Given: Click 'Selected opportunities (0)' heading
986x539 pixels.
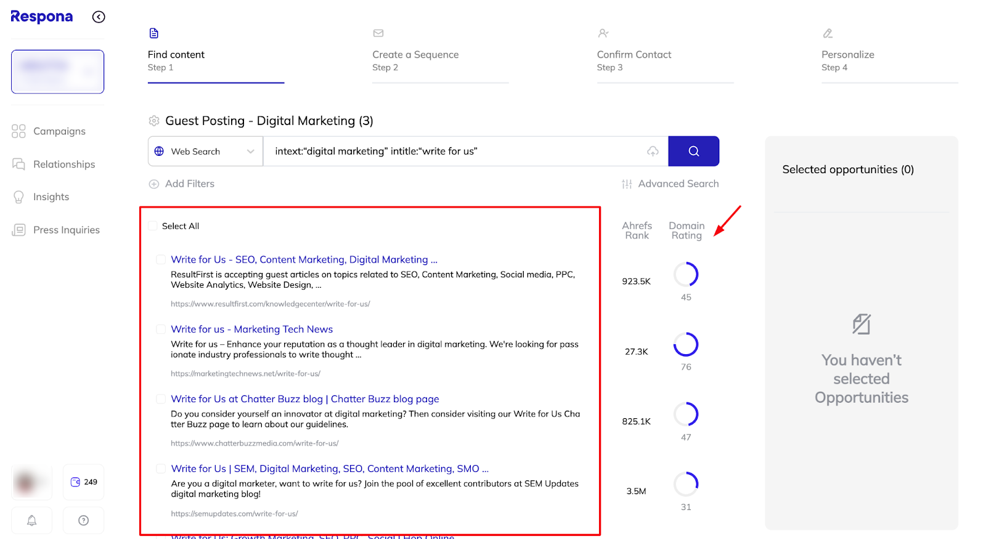Looking at the screenshot, I should tap(848, 169).
